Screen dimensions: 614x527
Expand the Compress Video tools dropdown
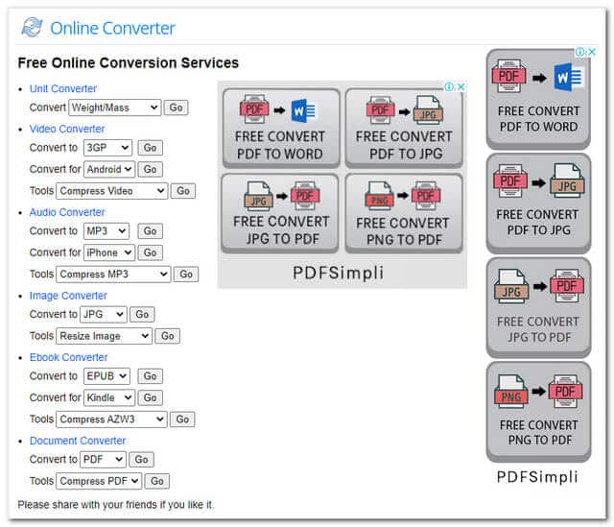112,191
